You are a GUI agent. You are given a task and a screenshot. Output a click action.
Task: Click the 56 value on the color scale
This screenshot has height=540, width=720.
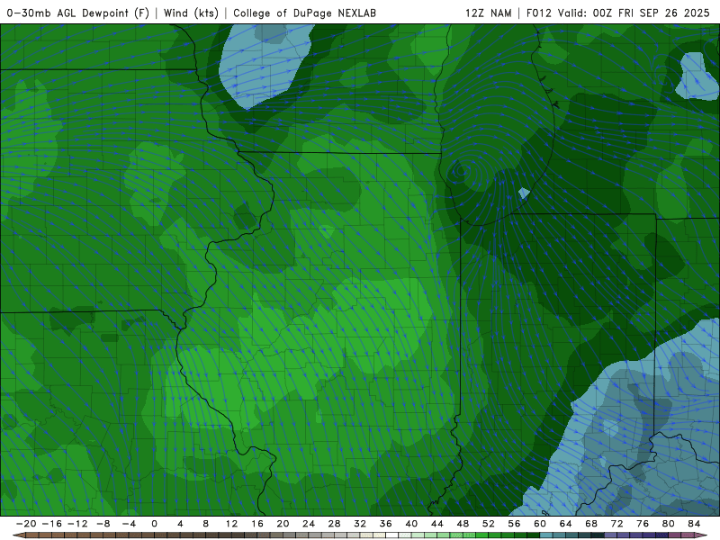click(x=514, y=524)
